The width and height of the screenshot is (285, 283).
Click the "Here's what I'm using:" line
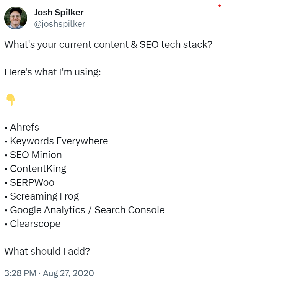tap(52, 72)
